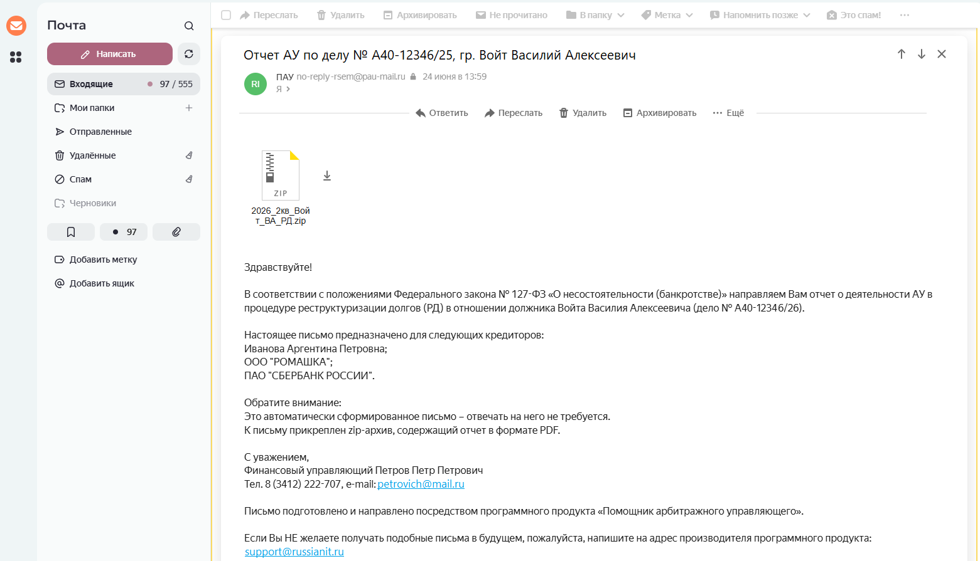Add new folder using plus next to Мои папки
This screenshot has height=561, width=980.
coord(189,108)
